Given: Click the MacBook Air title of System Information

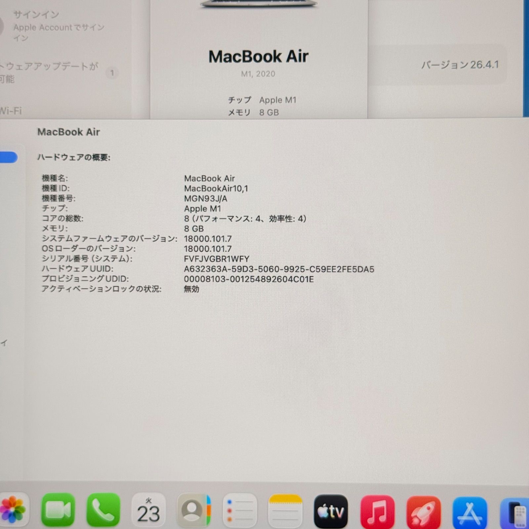Looking at the screenshot, I should coord(68,132).
